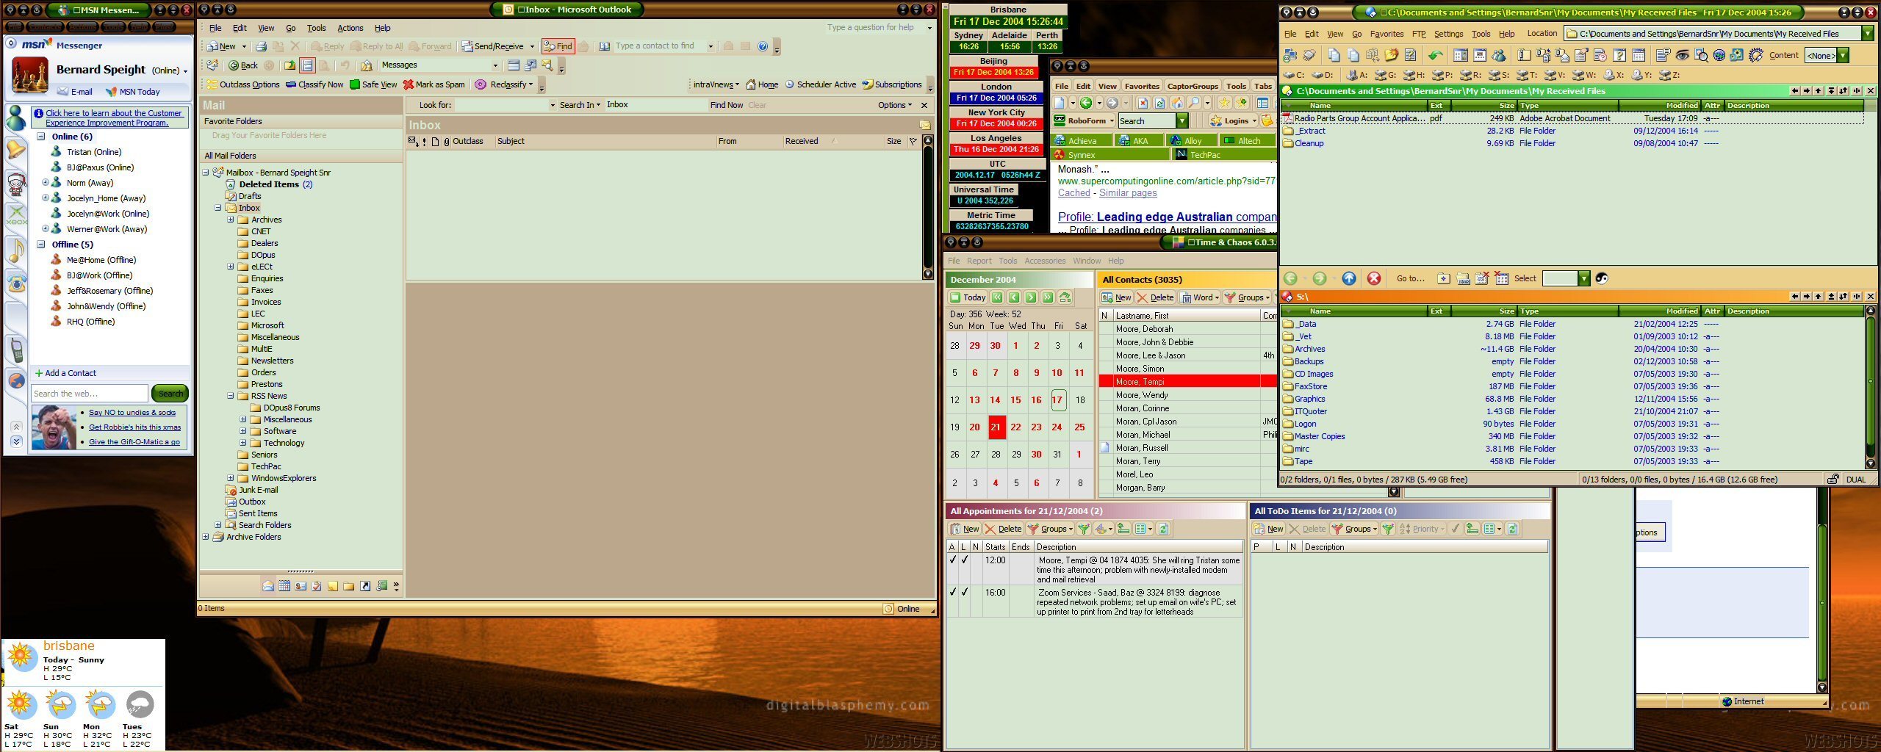Toggle the first checkmark on the 16:00 appointment
The width and height of the screenshot is (1881, 752).
[x=953, y=592]
